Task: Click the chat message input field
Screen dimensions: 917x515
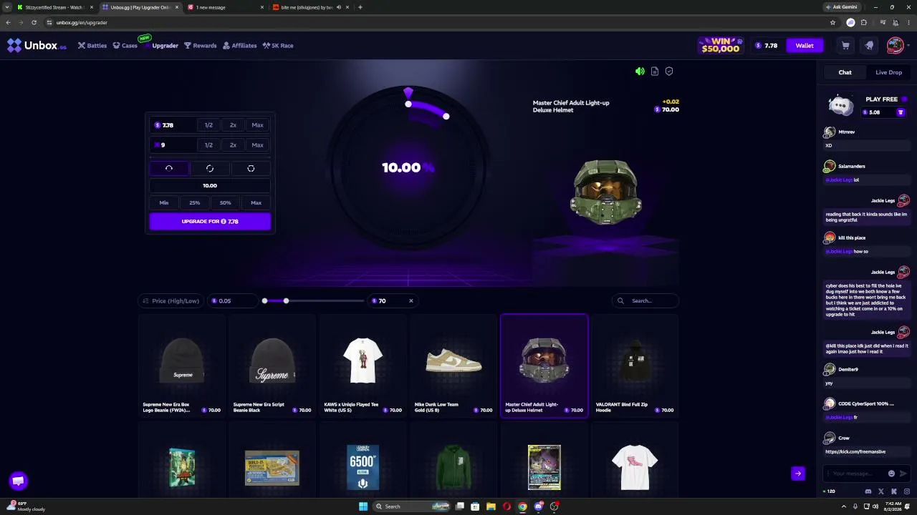Action: (855, 474)
